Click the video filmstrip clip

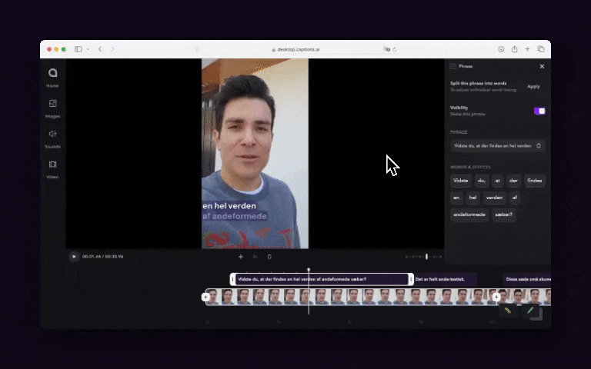click(x=351, y=297)
